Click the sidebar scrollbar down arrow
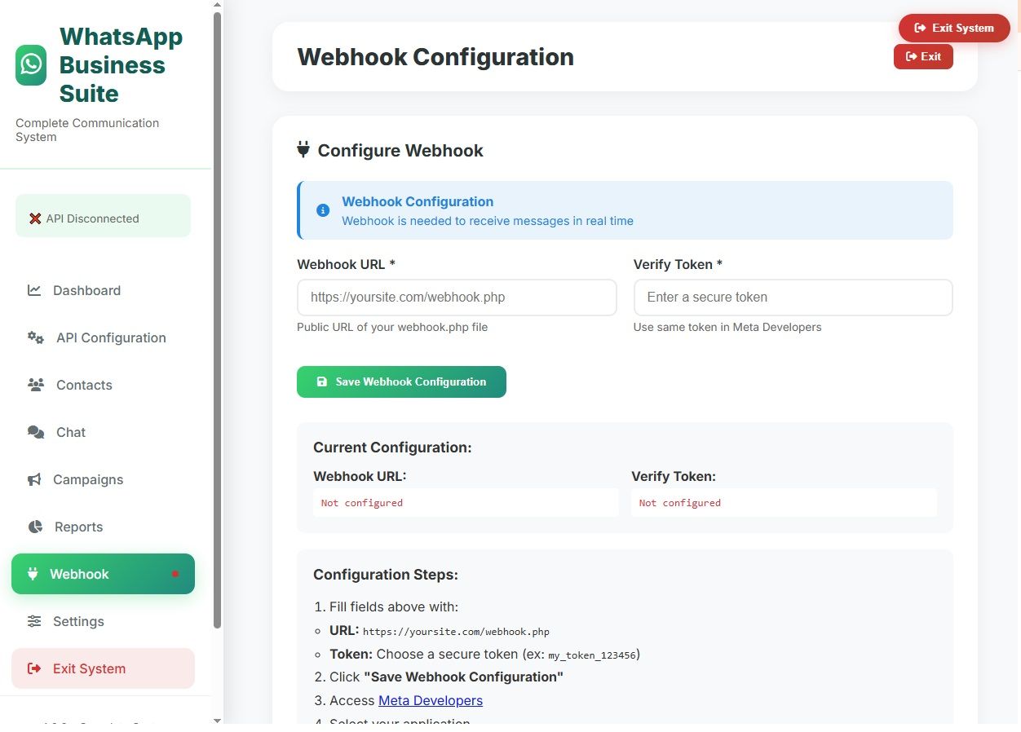 pos(217,721)
